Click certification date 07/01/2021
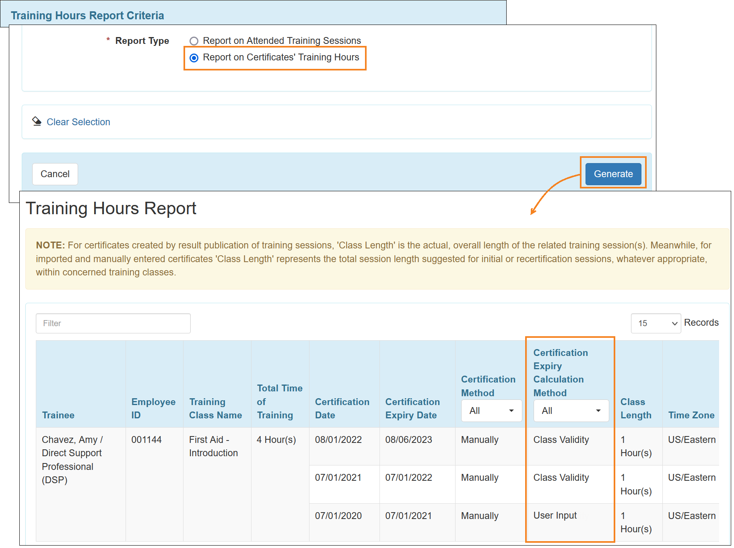The height and width of the screenshot is (548, 734). pyautogui.click(x=338, y=478)
